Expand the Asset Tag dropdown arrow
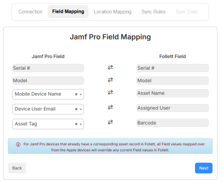 tap(81, 124)
